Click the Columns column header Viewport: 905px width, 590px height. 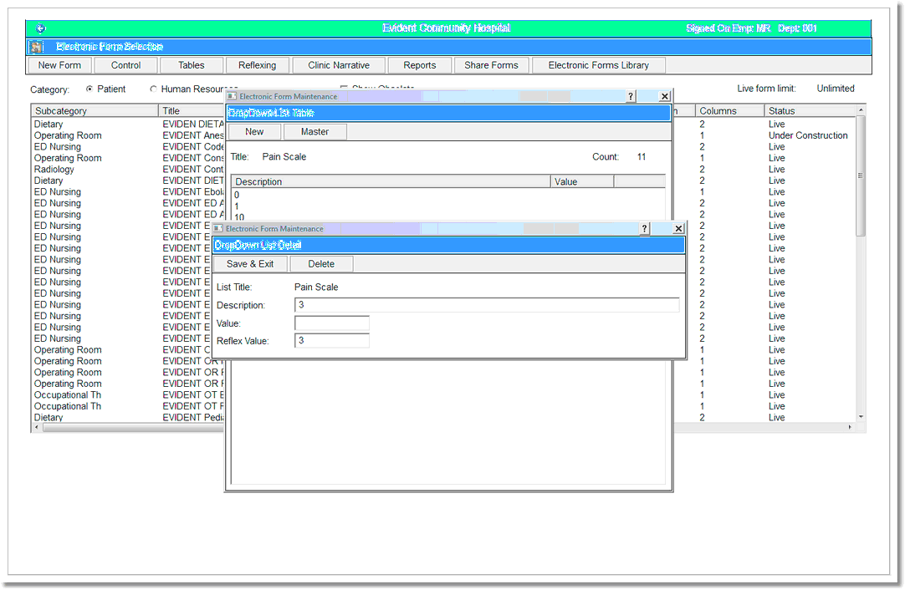point(729,111)
